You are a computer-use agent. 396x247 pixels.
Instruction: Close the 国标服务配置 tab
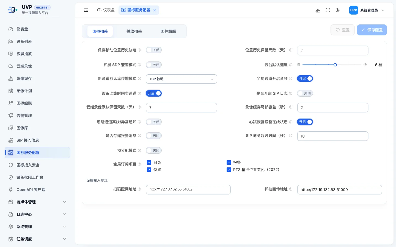(155, 10)
